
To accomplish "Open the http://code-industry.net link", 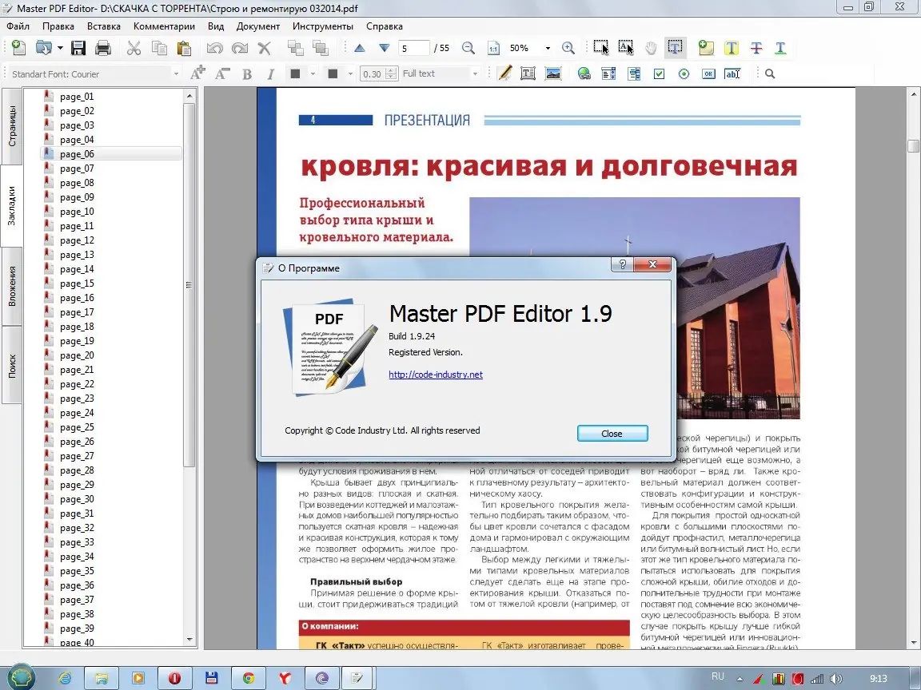I will (x=436, y=375).
